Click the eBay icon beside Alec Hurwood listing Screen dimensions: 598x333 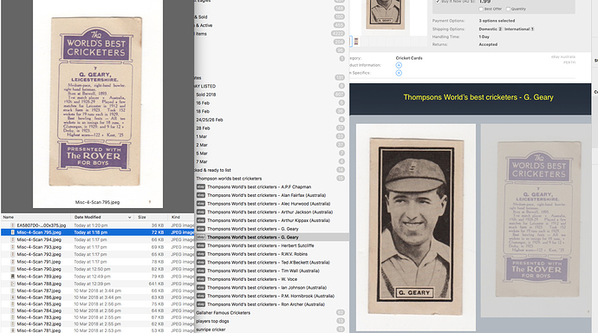(200, 204)
